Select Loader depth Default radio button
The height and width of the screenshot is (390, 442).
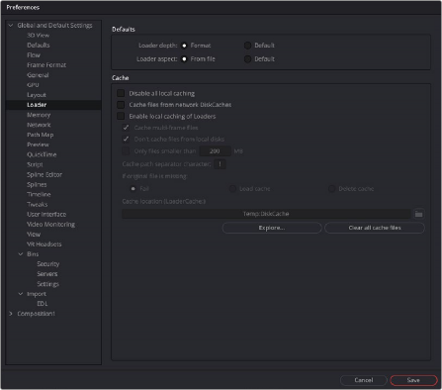click(247, 46)
